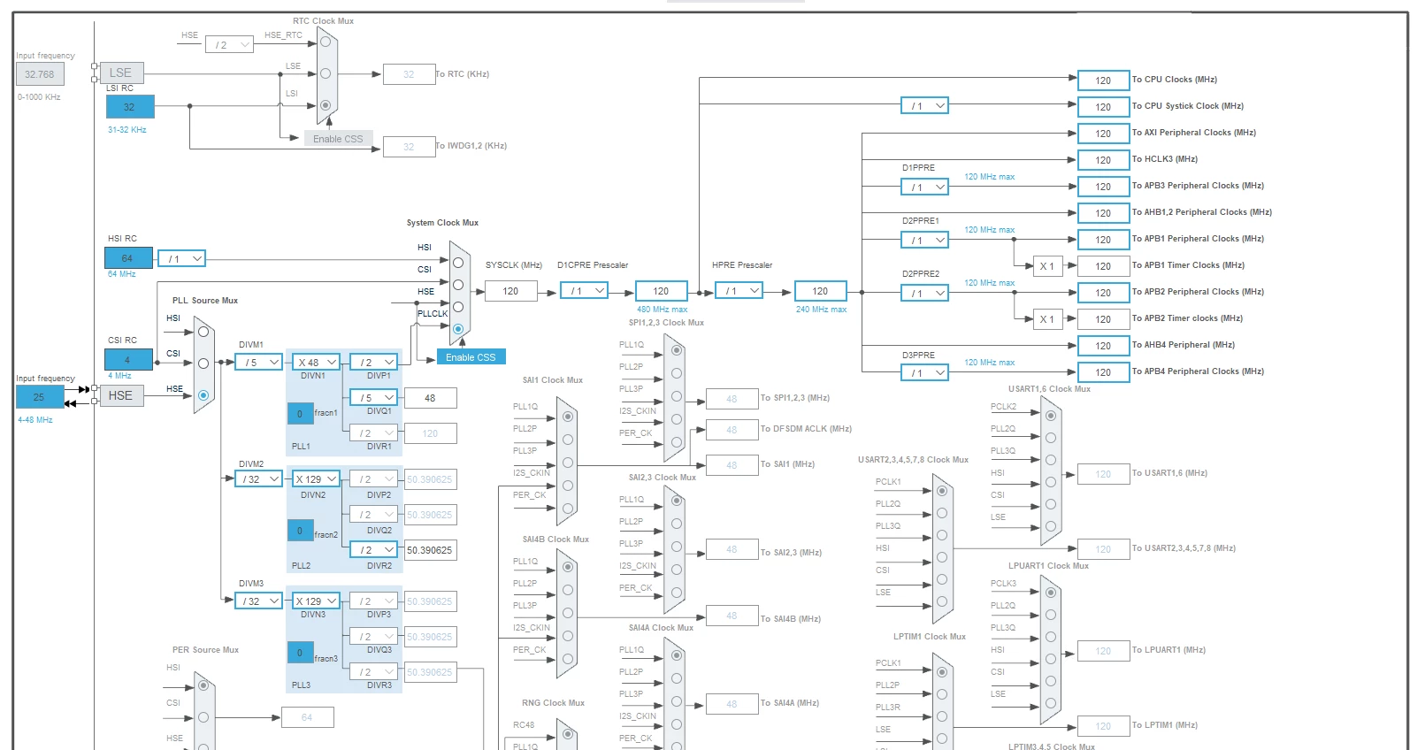The width and height of the screenshot is (1425, 750).
Task: Open the D1CPRE Prescaler dropdown
Action: 584,290
